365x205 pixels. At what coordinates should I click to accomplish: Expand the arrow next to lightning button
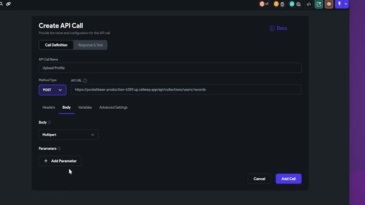pos(346,4)
